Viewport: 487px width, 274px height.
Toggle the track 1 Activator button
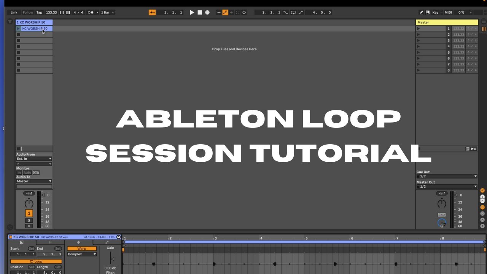(29, 213)
